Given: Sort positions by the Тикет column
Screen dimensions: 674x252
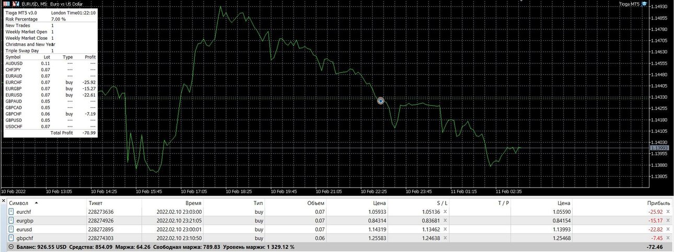Looking at the screenshot, I should click(96, 203).
